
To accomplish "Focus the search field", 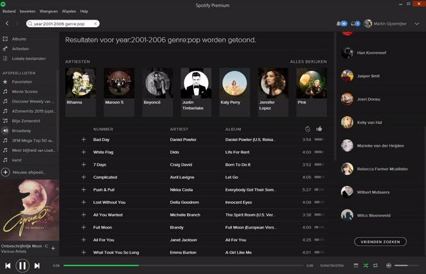I will (63, 23).
